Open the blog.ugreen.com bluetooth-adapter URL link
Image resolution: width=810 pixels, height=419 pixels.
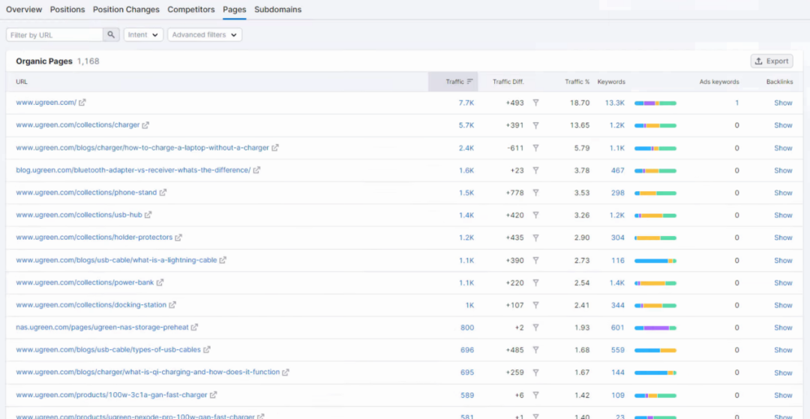point(133,169)
